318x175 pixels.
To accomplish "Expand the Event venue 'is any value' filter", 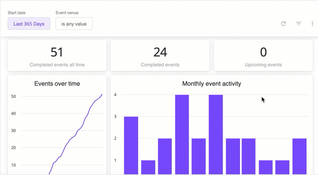I will (x=74, y=24).
